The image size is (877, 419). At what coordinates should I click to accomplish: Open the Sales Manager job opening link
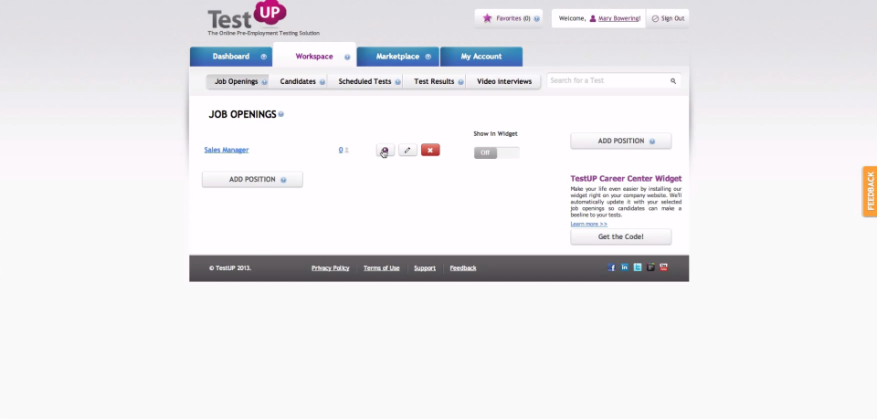(227, 150)
